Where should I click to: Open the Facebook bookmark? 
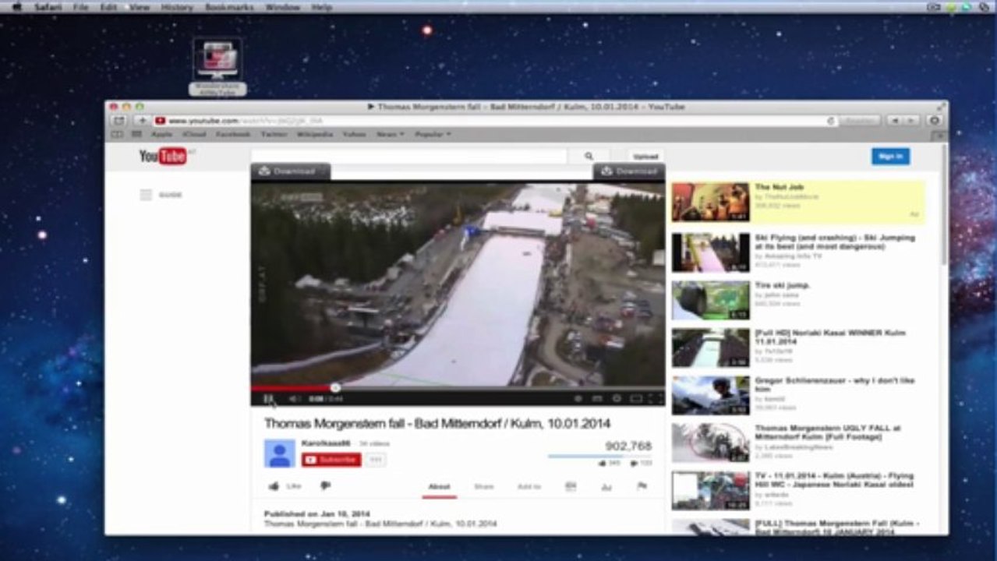click(233, 134)
